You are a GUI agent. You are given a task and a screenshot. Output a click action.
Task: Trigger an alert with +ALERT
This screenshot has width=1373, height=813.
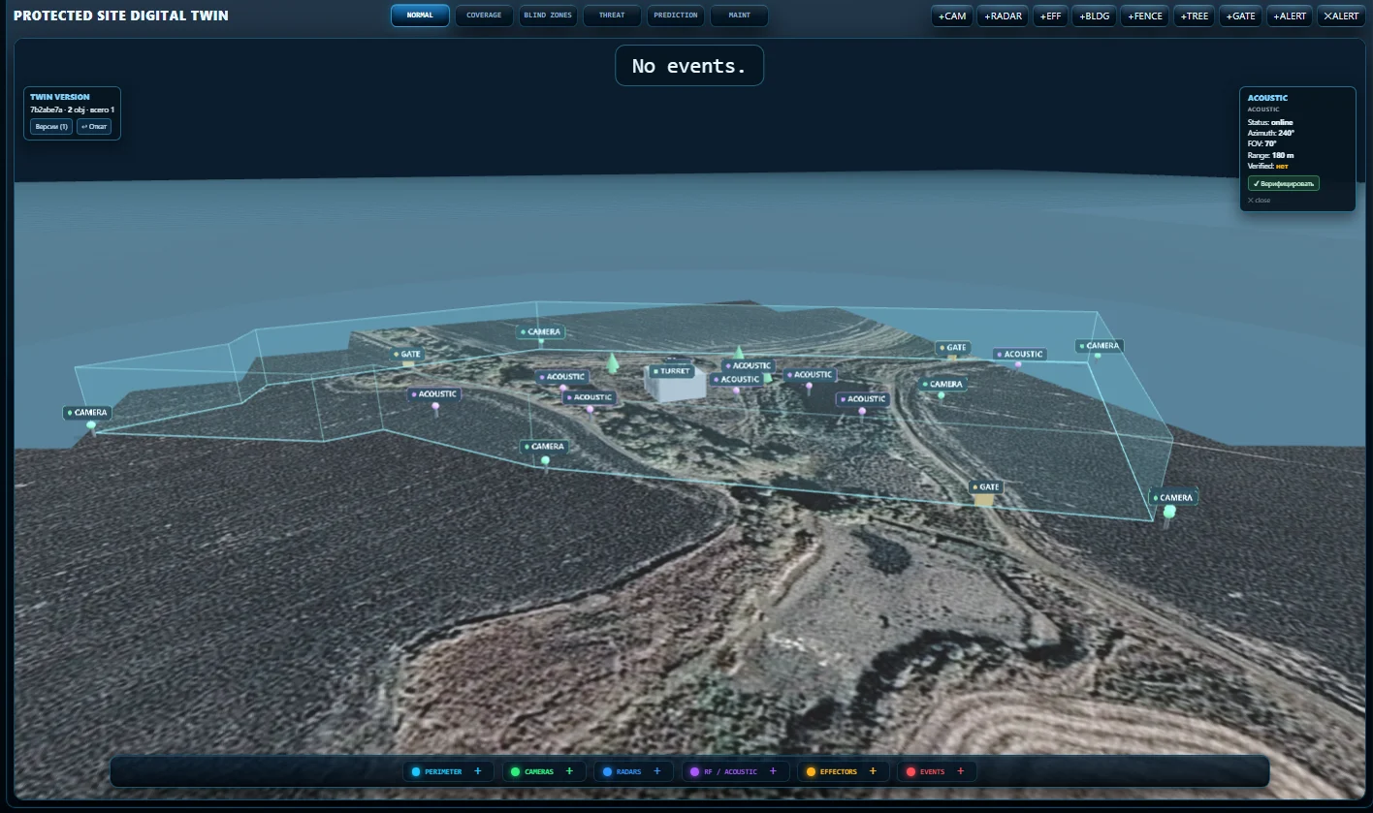1290,16
